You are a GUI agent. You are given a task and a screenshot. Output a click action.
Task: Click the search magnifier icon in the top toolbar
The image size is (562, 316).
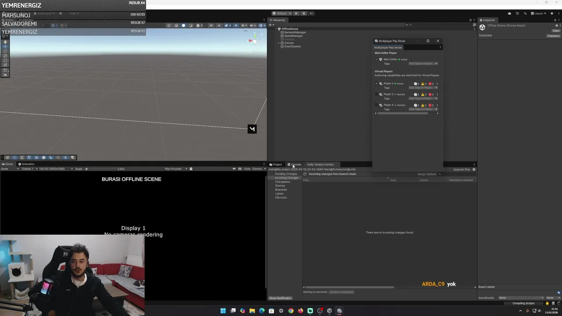525,13
